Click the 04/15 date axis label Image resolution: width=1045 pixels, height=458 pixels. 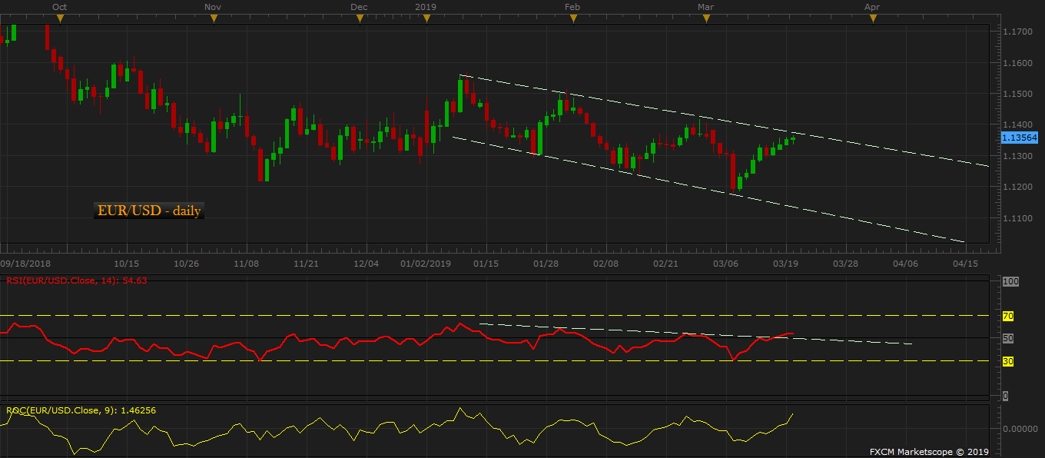click(x=965, y=263)
